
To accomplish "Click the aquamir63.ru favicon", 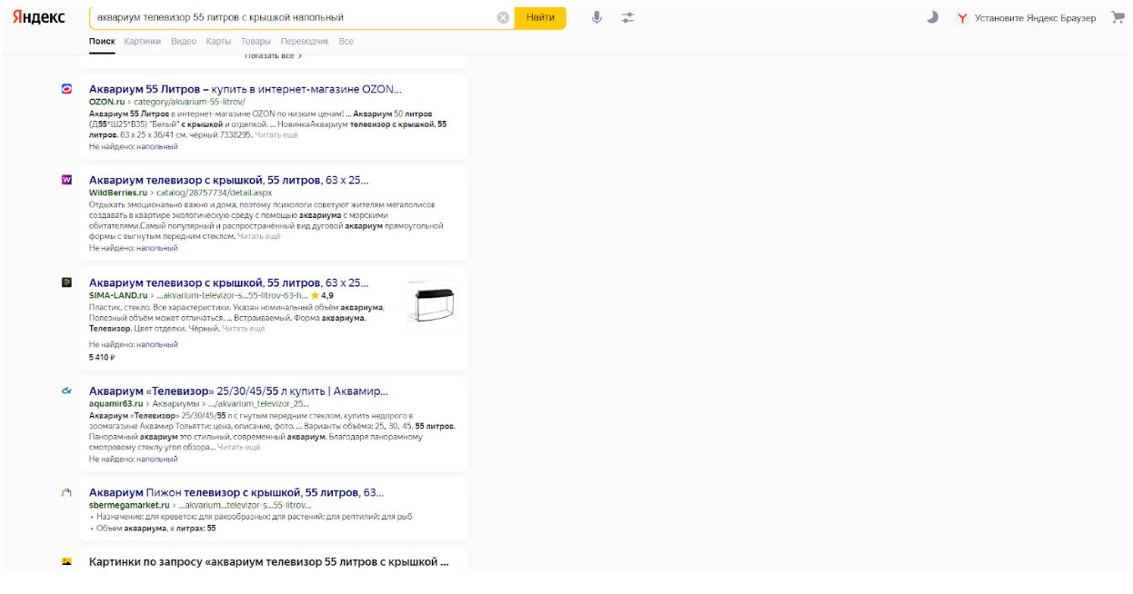I will (x=66, y=391).
